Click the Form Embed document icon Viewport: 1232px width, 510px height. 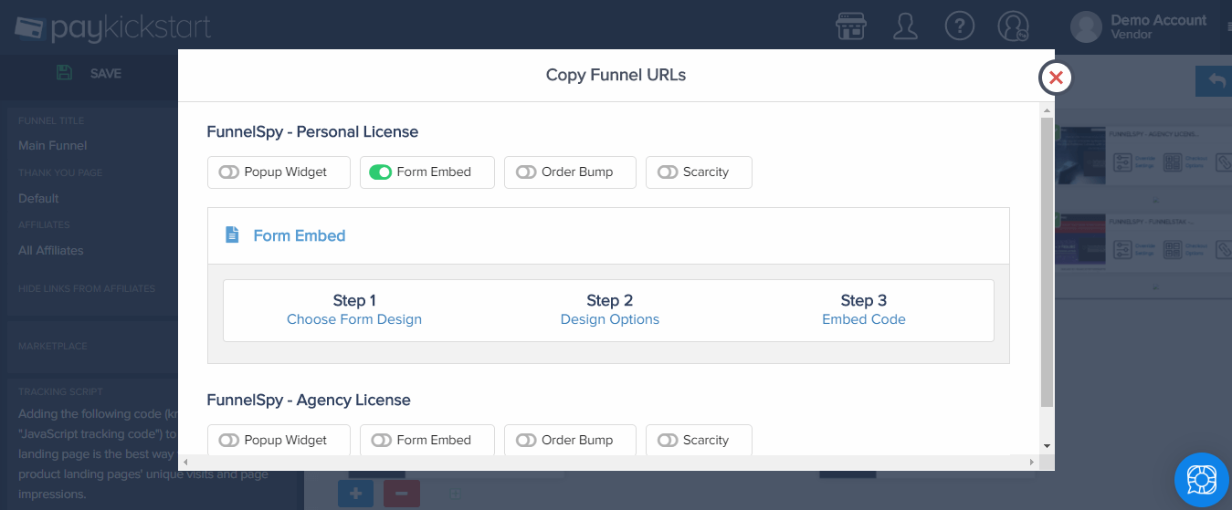[232, 234]
